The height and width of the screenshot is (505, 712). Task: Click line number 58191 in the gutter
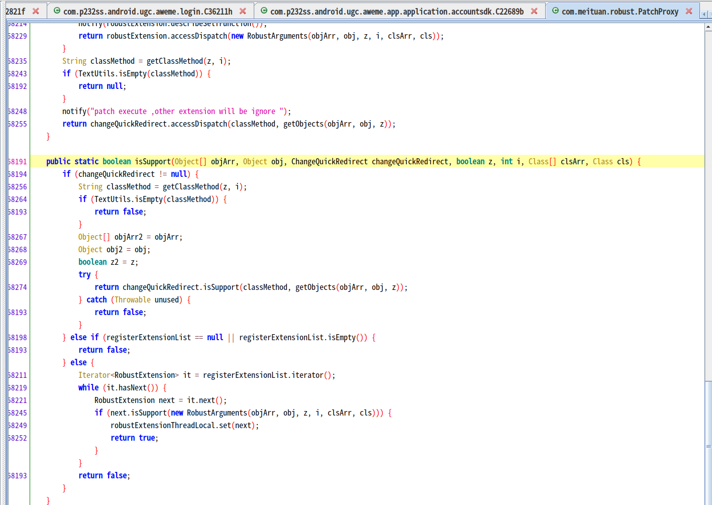tap(18, 161)
